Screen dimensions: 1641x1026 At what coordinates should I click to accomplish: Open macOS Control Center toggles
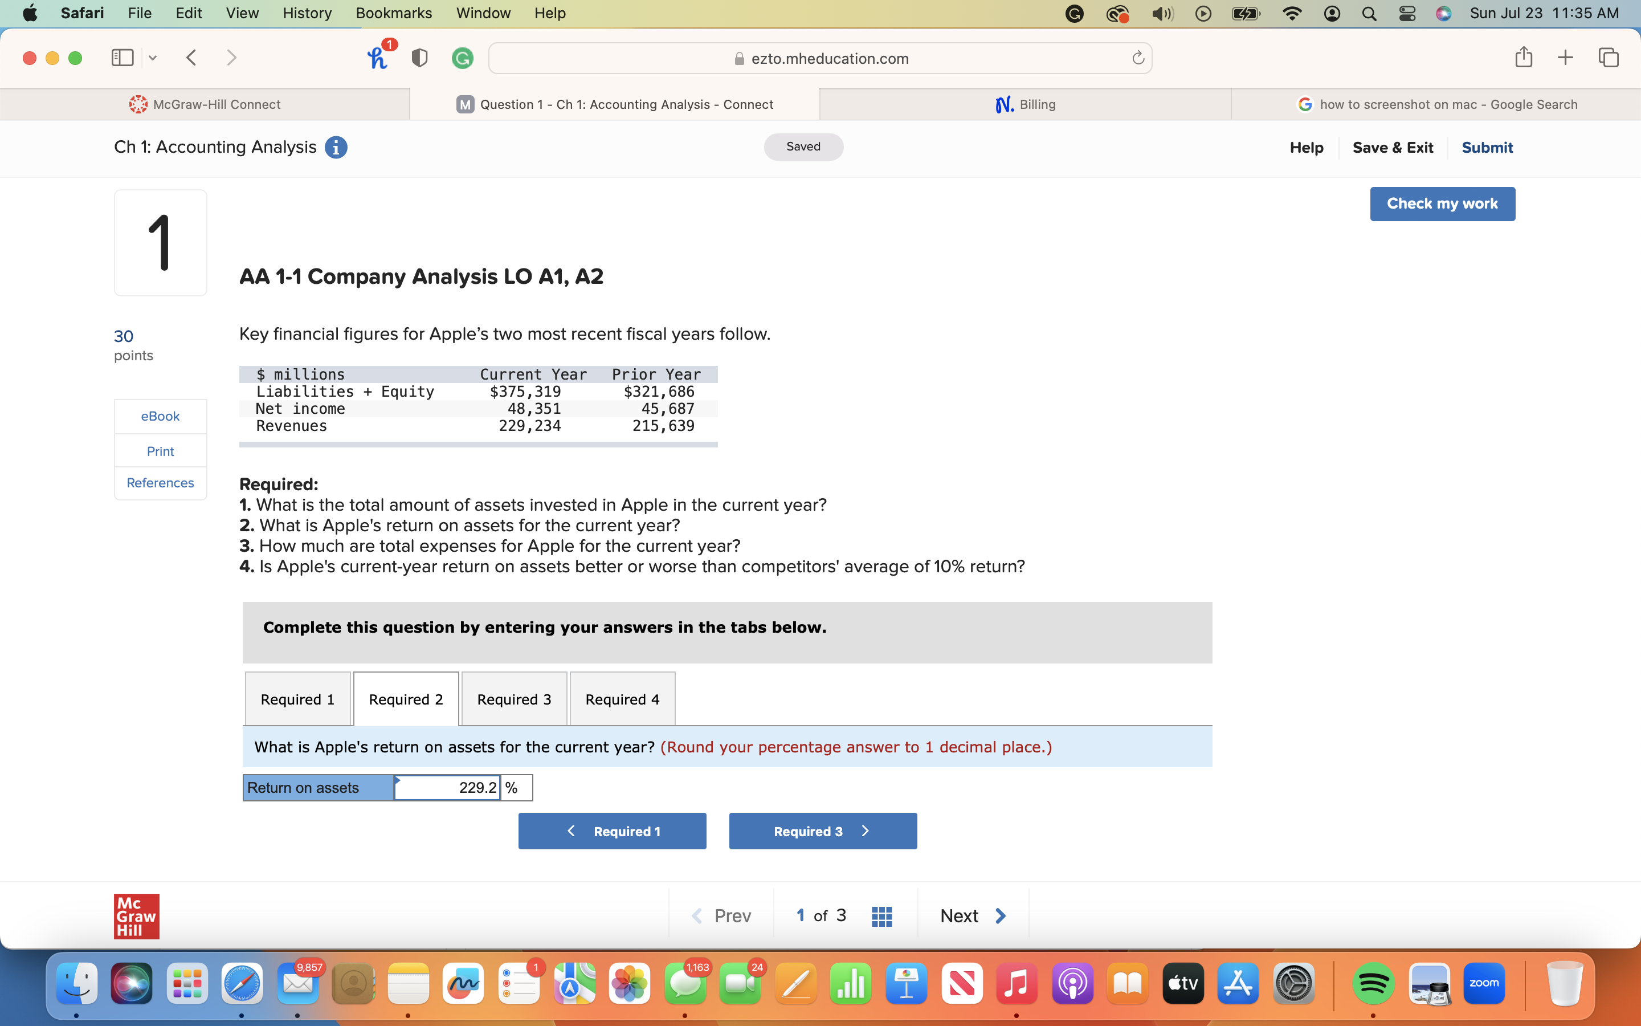(1407, 14)
